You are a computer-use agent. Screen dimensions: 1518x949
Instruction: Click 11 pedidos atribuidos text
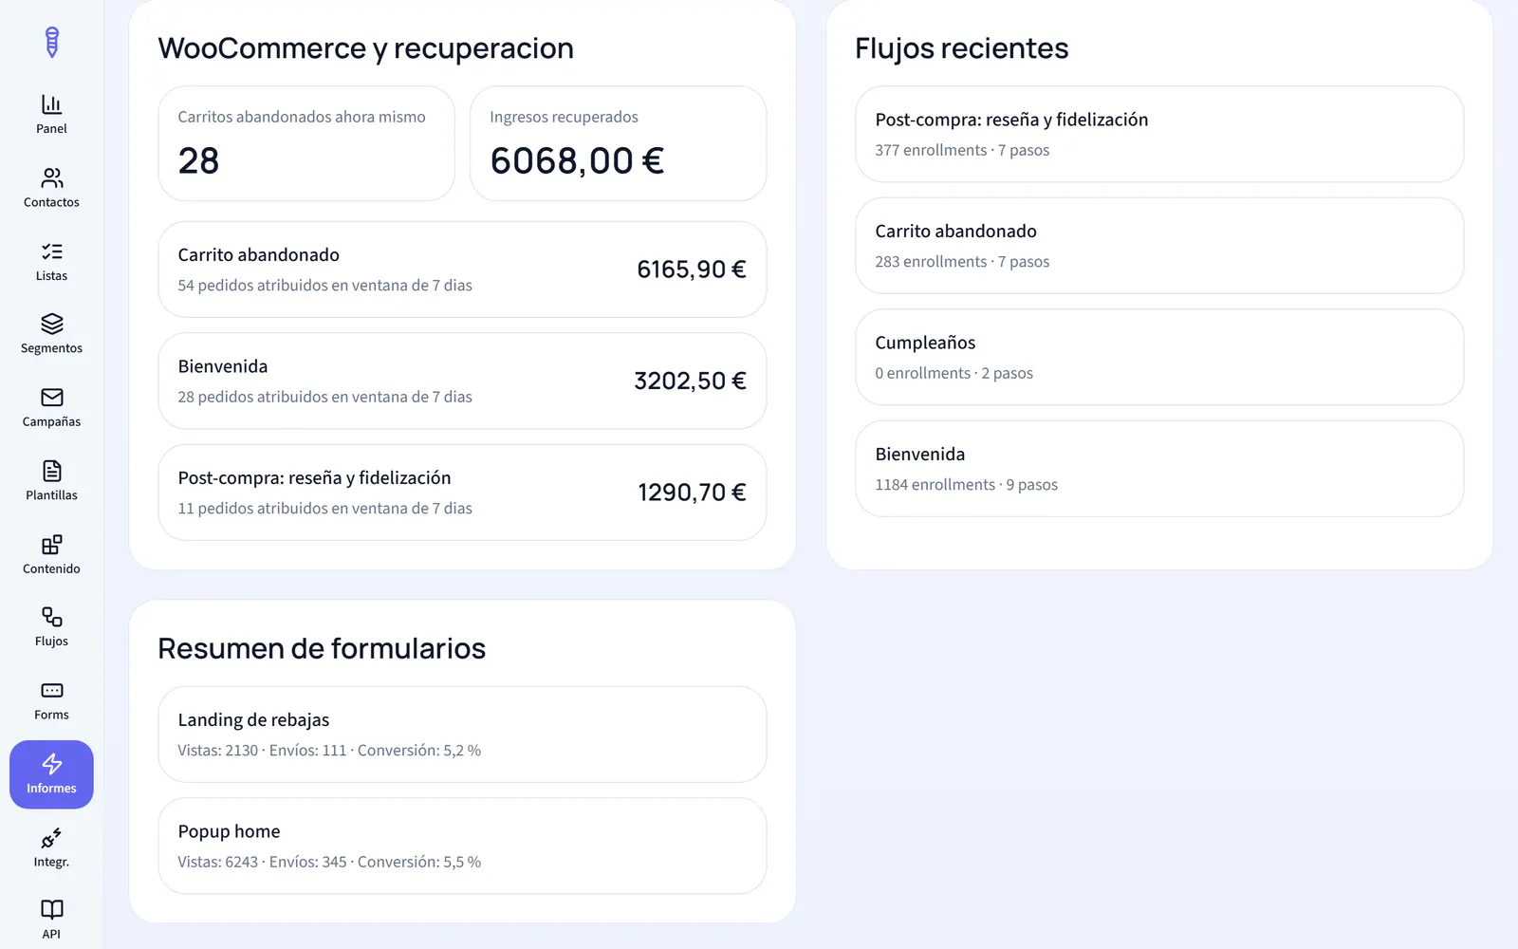click(x=324, y=509)
